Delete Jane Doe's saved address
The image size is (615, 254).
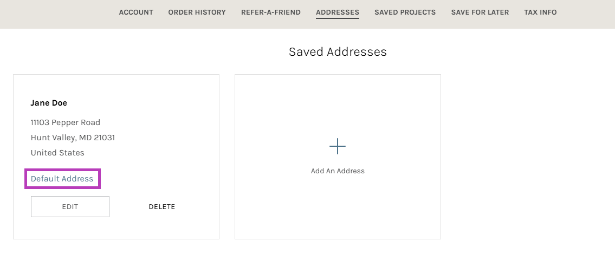[161, 206]
